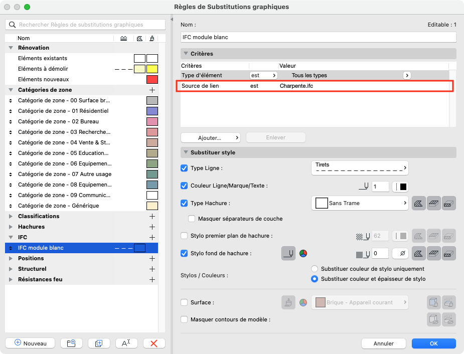Click the Ajouter... button
464x354 pixels.
coord(210,137)
